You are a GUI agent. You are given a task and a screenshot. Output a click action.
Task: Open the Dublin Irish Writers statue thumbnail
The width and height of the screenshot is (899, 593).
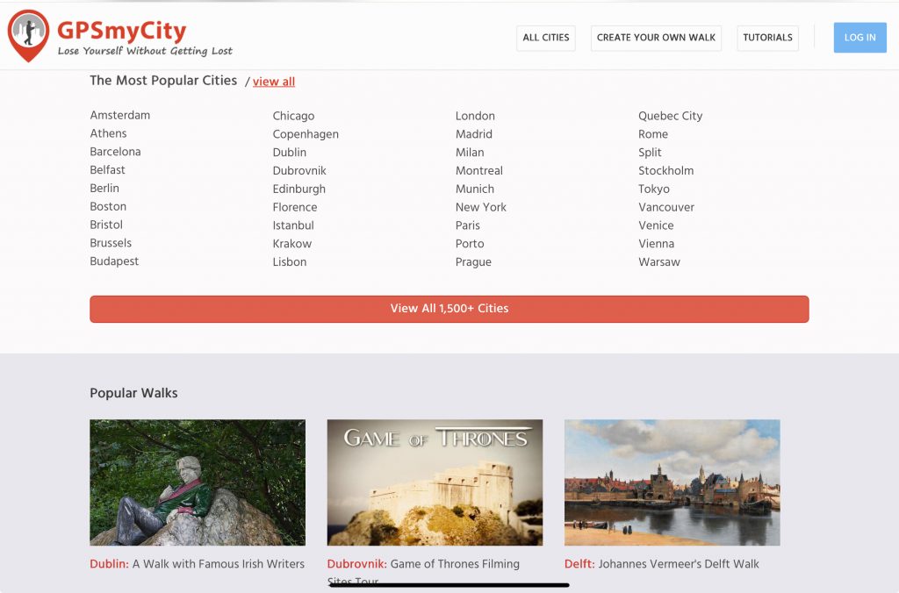[x=198, y=482]
